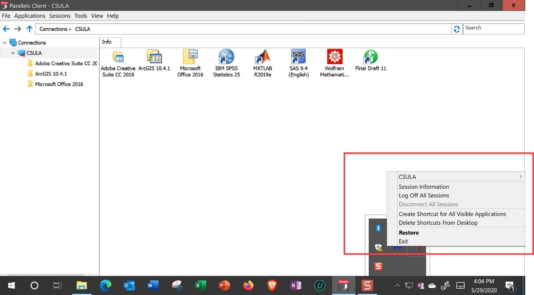This screenshot has width=534, height=295.
Task: Collapse the Connections tree node
Action: point(5,43)
